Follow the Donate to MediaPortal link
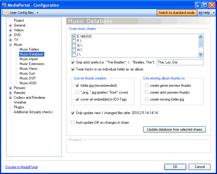This screenshot has width=217, height=174. pyautogui.click(x=21, y=167)
